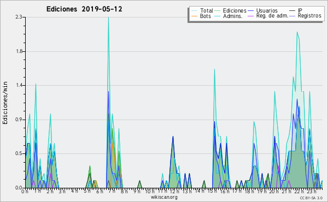Click the y-axis value 1.8
The height and width of the screenshot is (202, 328).
tap(19, 51)
